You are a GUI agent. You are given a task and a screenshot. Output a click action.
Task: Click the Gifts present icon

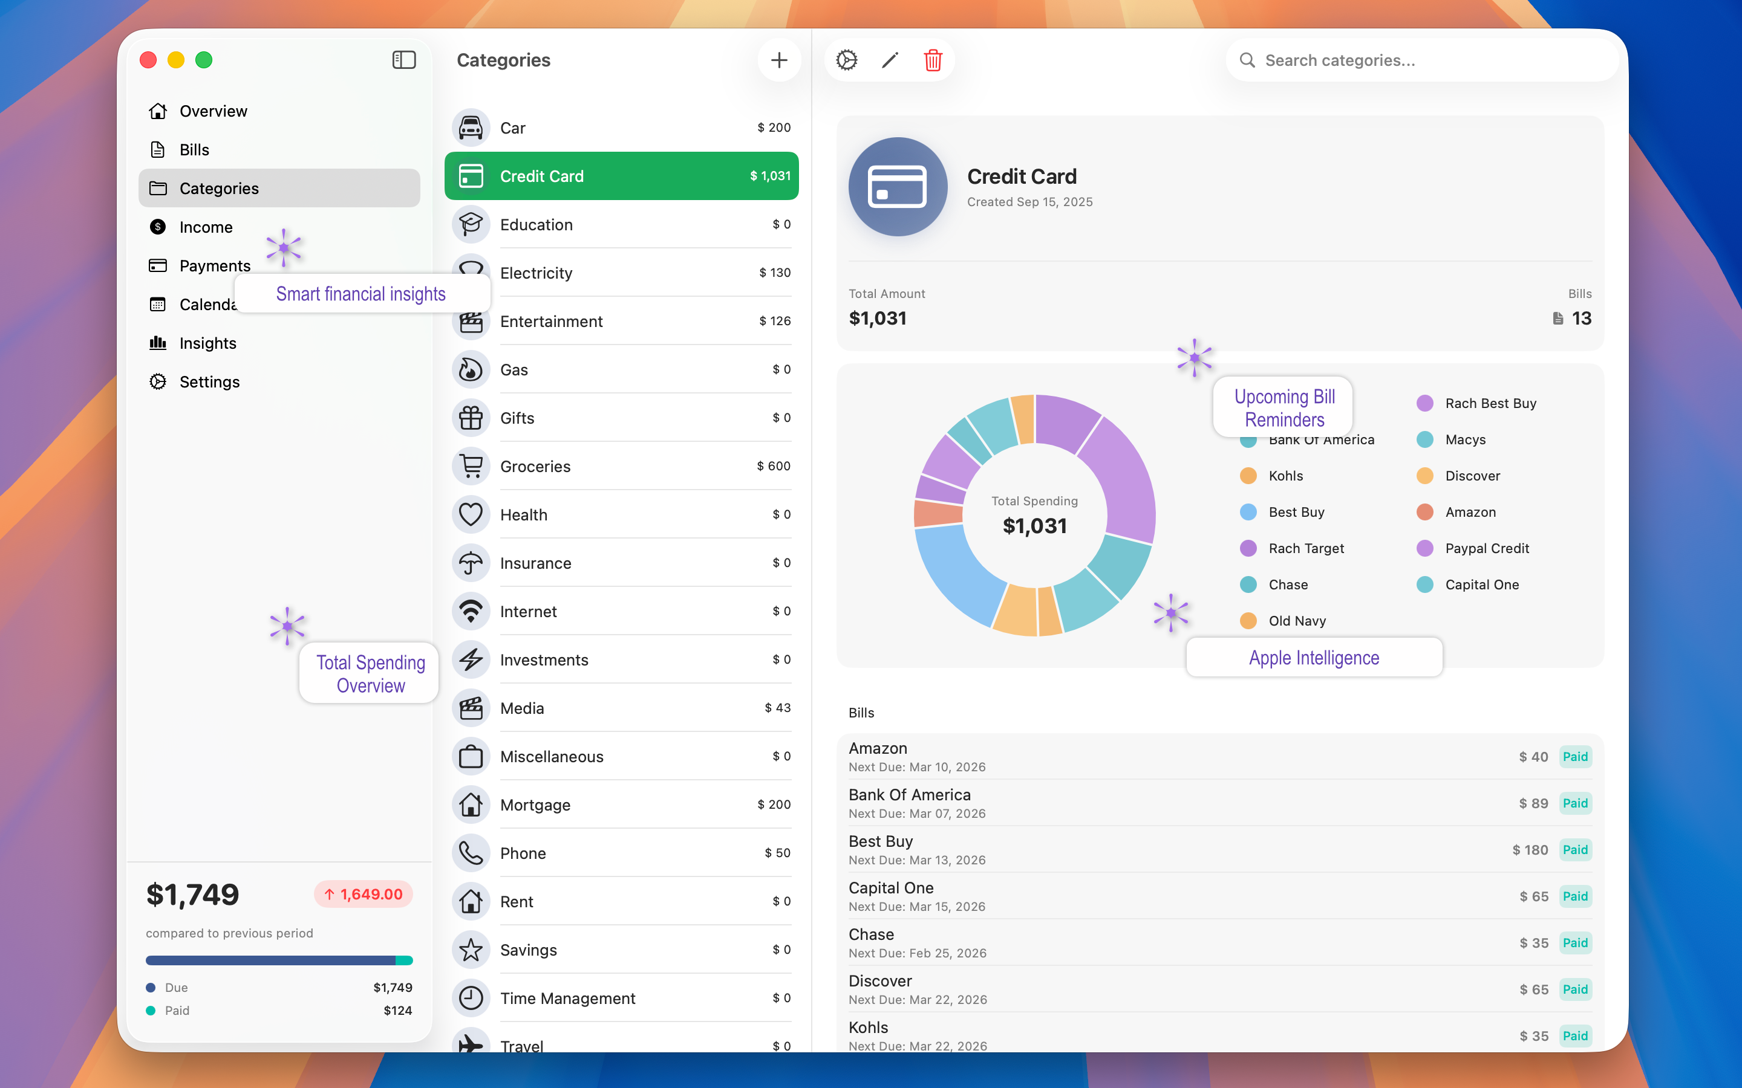471,418
